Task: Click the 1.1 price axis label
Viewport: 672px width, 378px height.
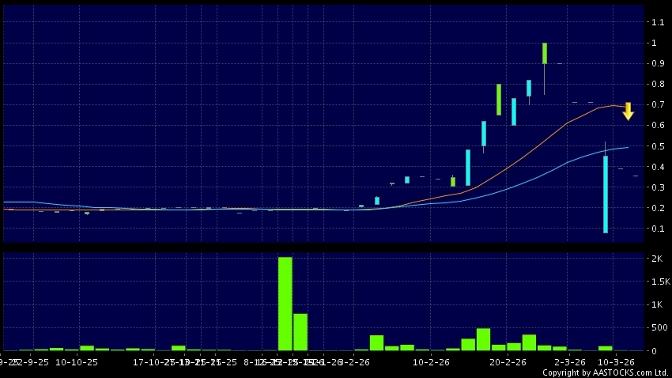Action: pyautogui.click(x=657, y=22)
